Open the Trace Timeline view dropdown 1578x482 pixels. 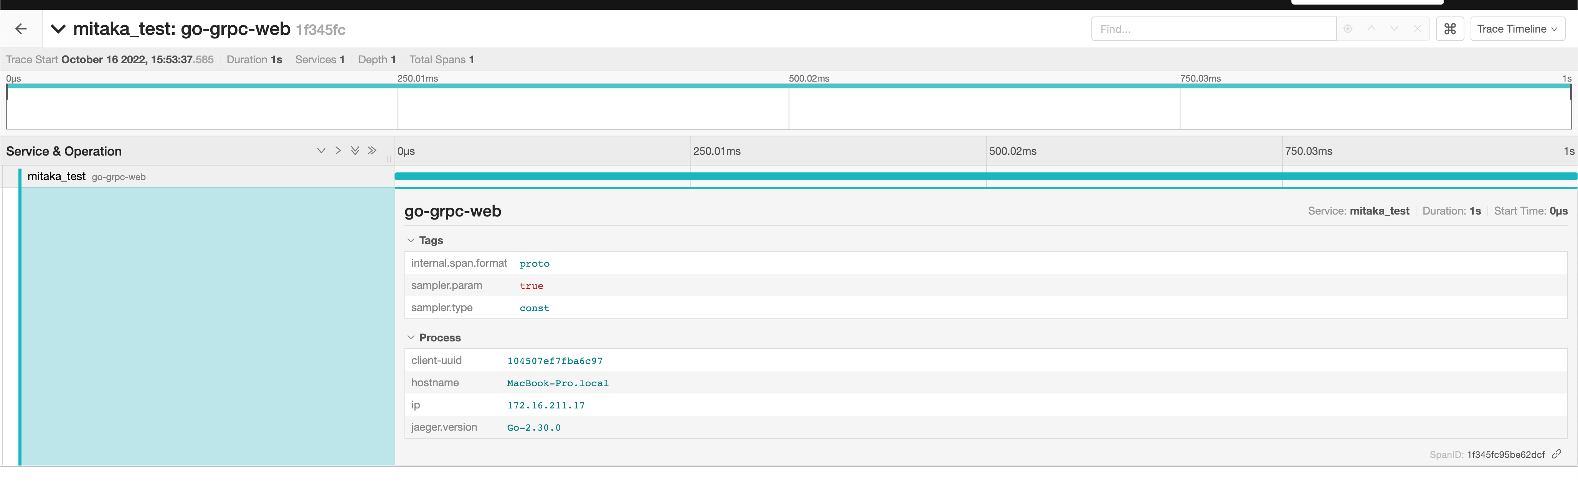pyautogui.click(x=1517, y=29)
